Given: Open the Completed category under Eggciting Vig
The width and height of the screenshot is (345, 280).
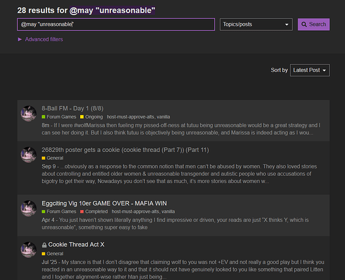Looking at the screenshot, I should pos(94,212).
